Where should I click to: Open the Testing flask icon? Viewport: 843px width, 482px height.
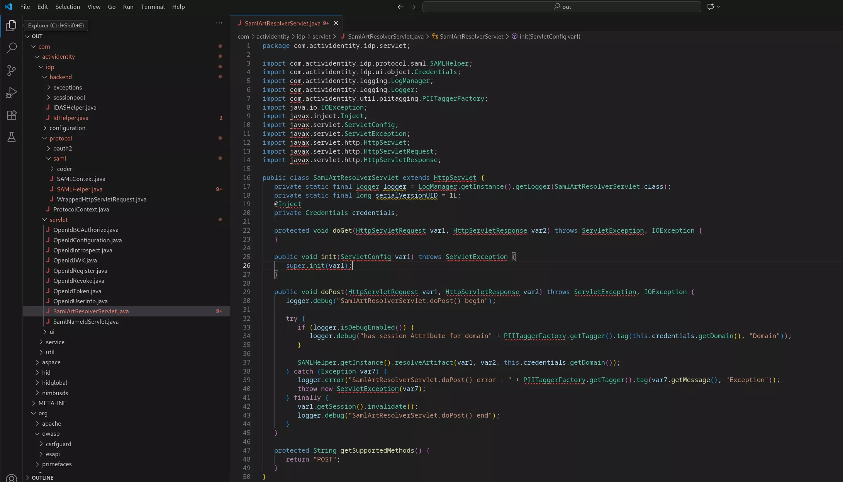[11, 137]
